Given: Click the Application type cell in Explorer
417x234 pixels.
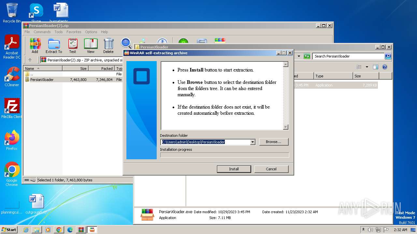Looking at the screenshot, I should point(324,85).
